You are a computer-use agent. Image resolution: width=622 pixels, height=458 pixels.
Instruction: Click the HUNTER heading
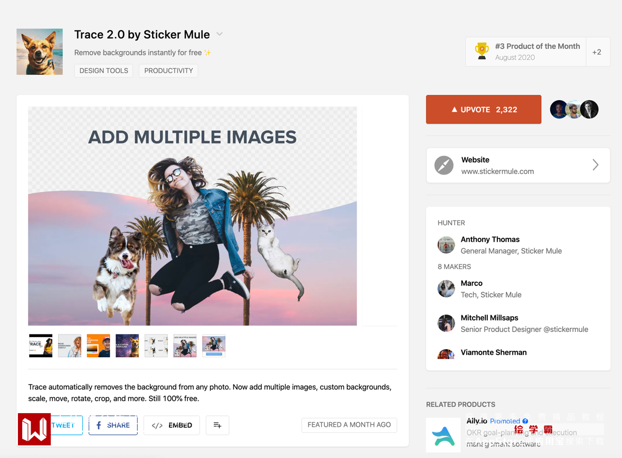(451, 223)
